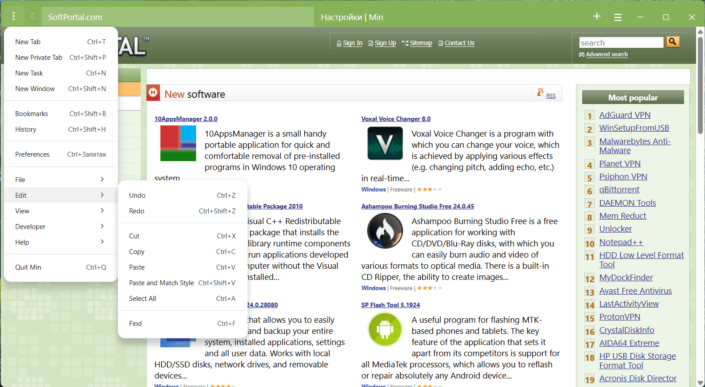Choose Find in the Edit submenu
This screenshot has width=705, height=387.
pyautogui.click(x=182, y=324)
